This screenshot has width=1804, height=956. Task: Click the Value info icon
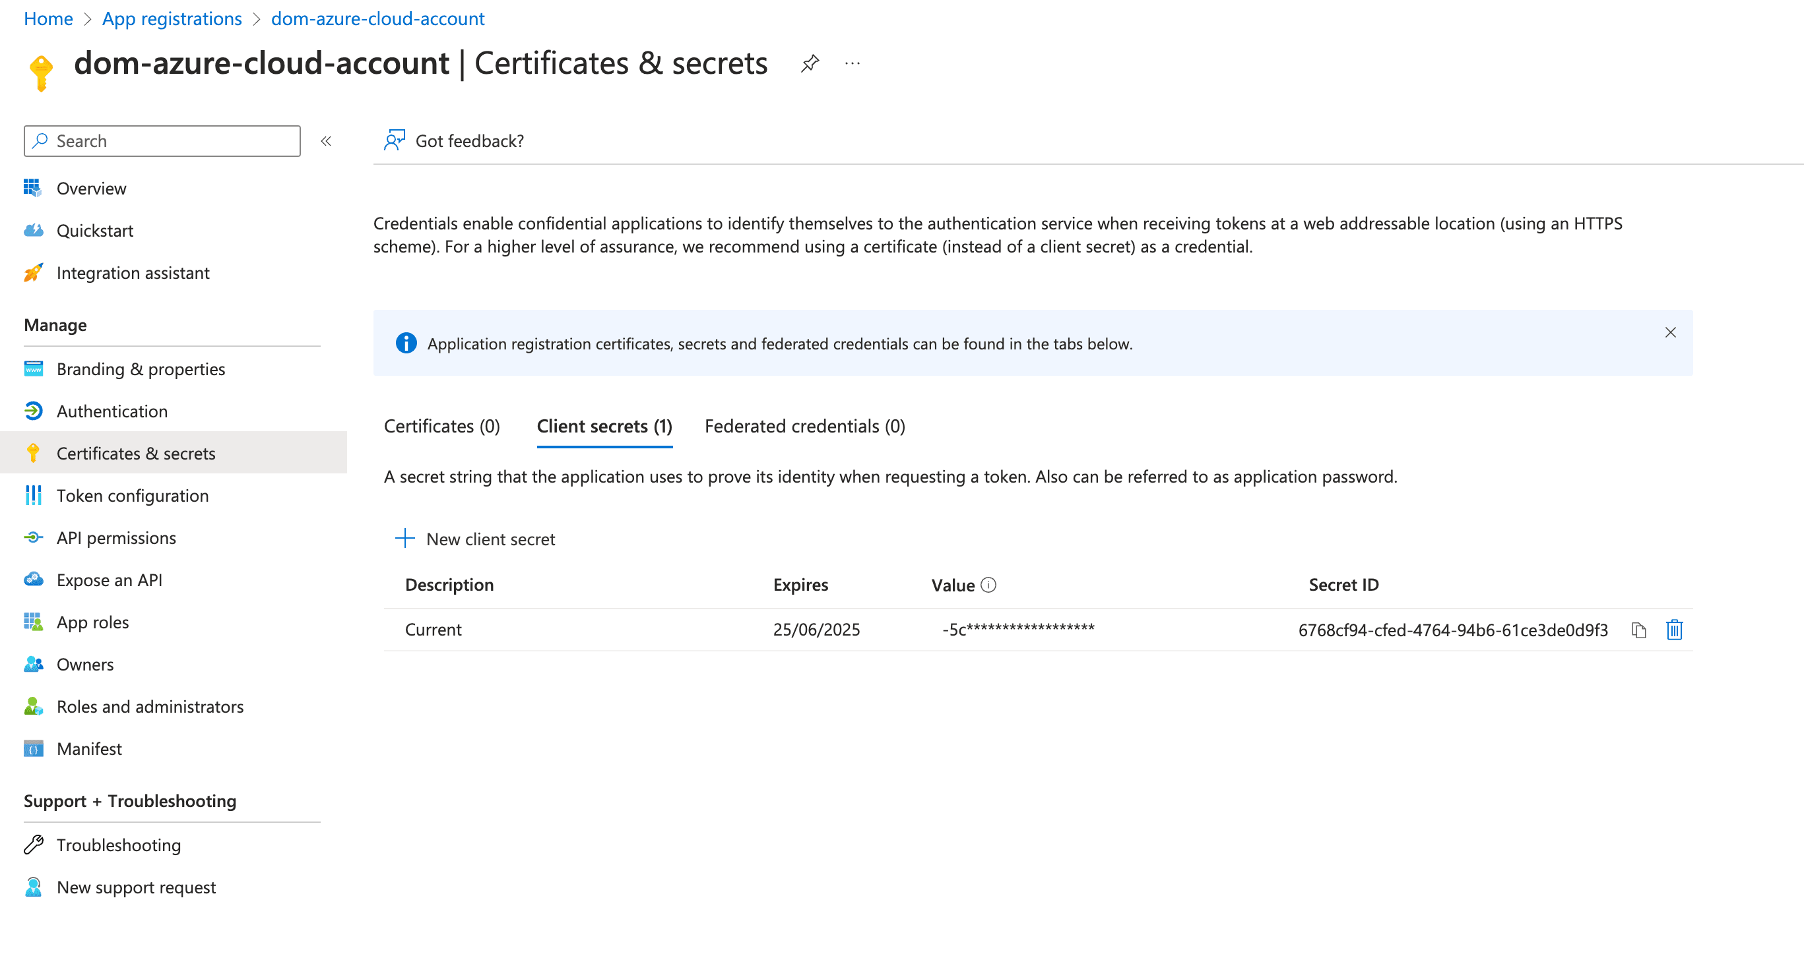pyautogui.click(x=988, y=585)
